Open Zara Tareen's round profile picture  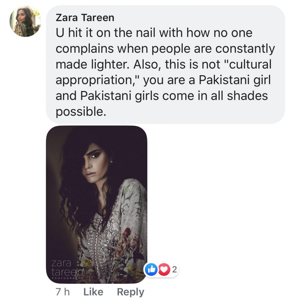[25, 21]
